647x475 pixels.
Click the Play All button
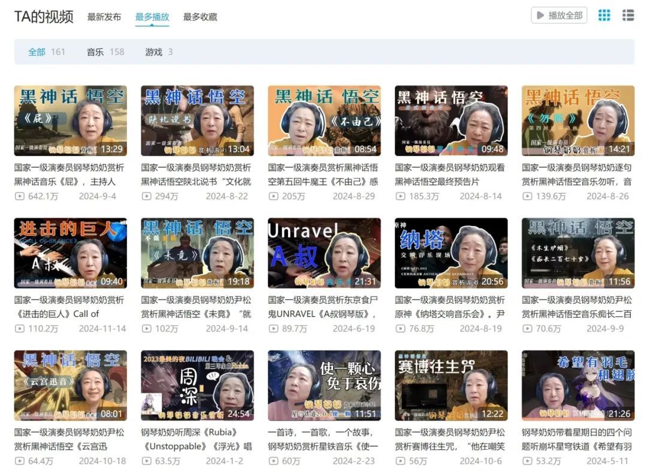click(x=559, y=16)
